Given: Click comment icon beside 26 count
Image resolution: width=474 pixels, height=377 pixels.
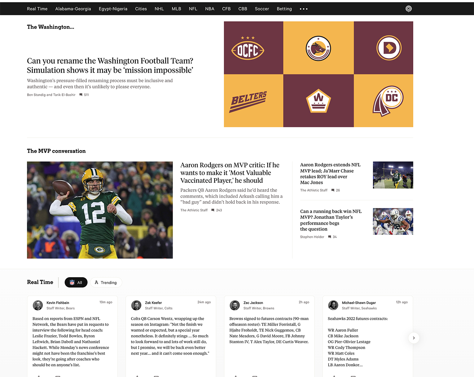Looking at the screenshot, I should pyautogui.click(x=333, y=190).
